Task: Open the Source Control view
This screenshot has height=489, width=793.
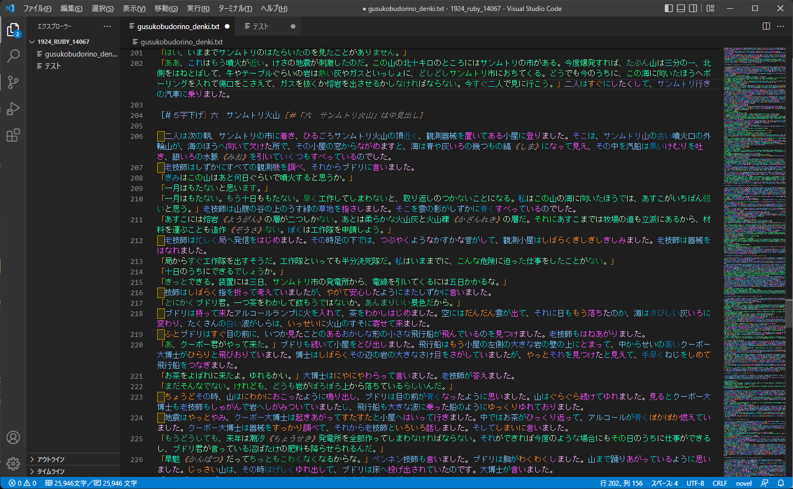Action: pyautogui.click(x=13, y=81)
